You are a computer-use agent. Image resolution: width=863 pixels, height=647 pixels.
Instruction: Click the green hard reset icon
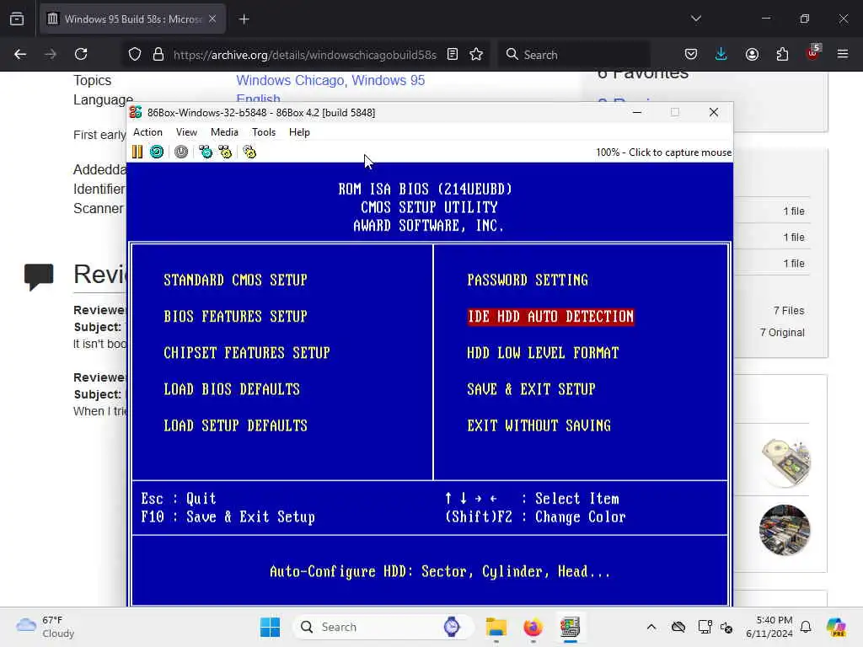click(x=156, y=152)
